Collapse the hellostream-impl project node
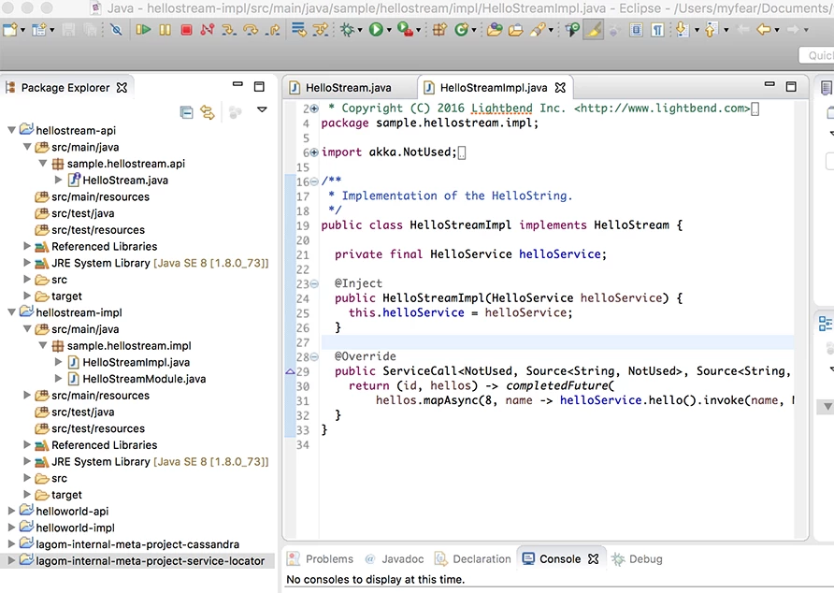Image resolution: width=834 pixels, height=593 pixels. [11, 312]
